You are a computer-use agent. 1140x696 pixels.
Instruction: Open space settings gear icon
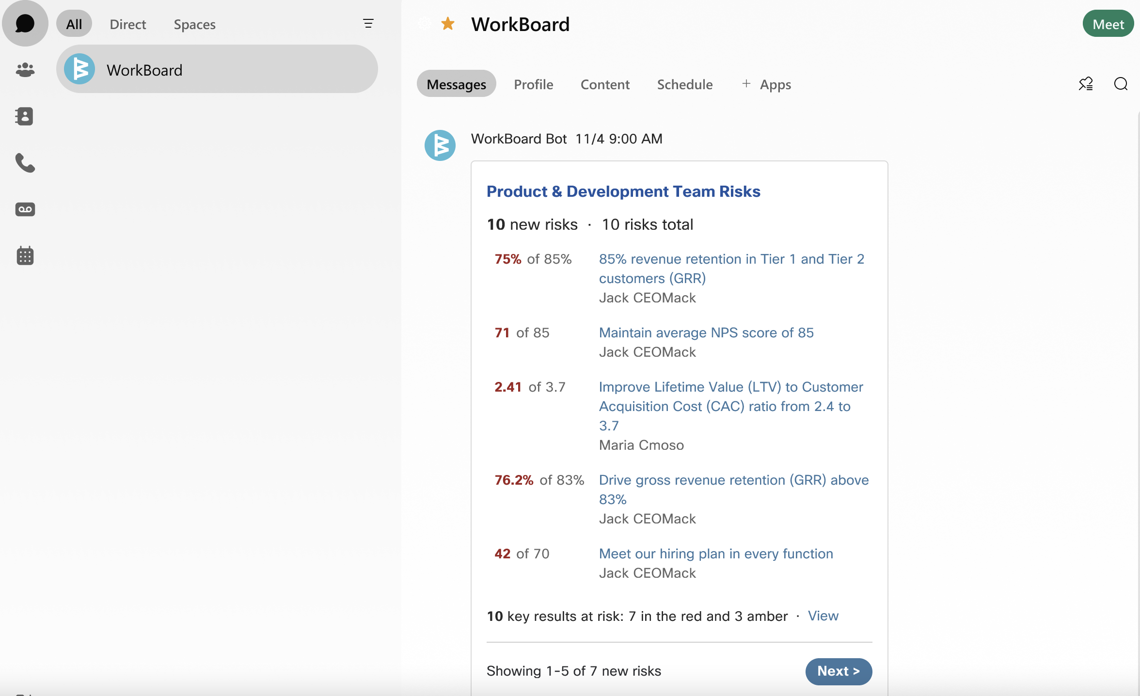click(425, 23)
